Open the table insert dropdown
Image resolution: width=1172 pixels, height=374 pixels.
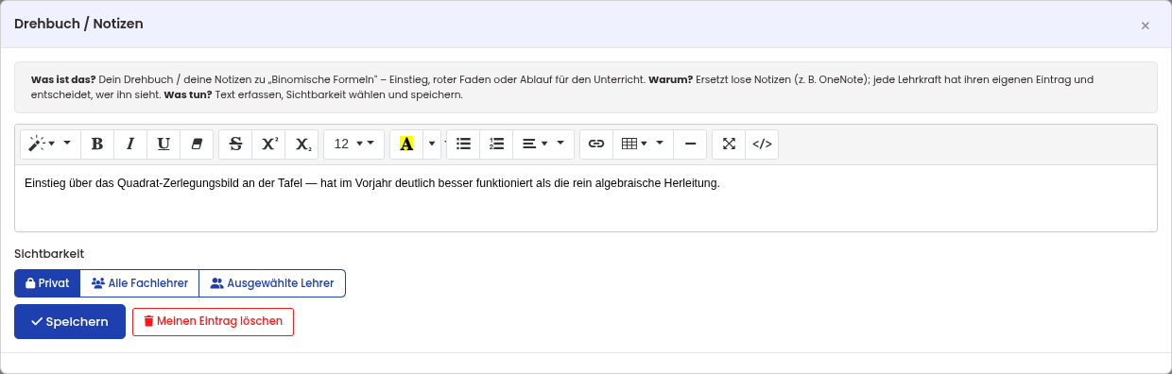(643, 144)
